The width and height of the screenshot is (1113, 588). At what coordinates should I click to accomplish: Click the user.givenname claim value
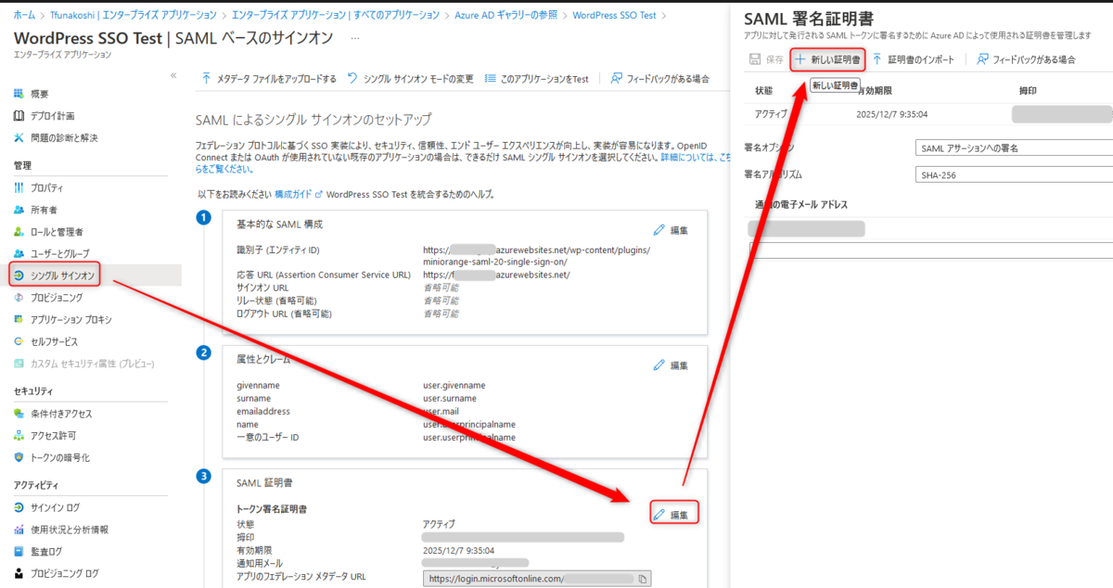(454, 386)
